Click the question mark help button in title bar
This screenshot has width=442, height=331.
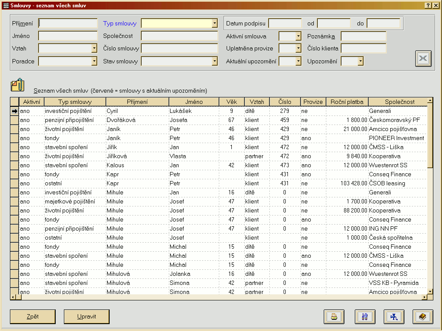pos(428,5)
